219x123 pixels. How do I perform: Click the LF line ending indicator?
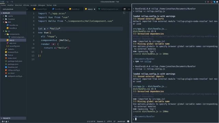point(114,122)
